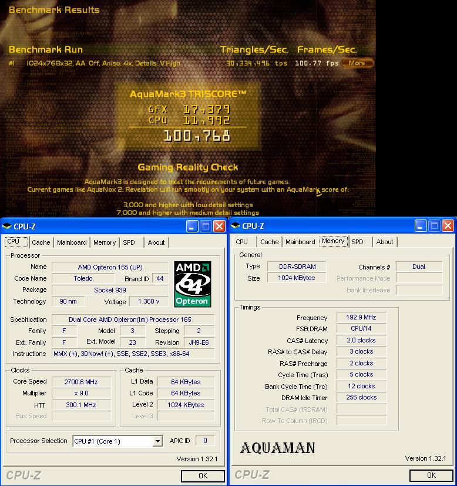The image size is (457, 486).
Task: Click the title bar icon of the CPU-Z window showing memory timings
Action: 236,226
